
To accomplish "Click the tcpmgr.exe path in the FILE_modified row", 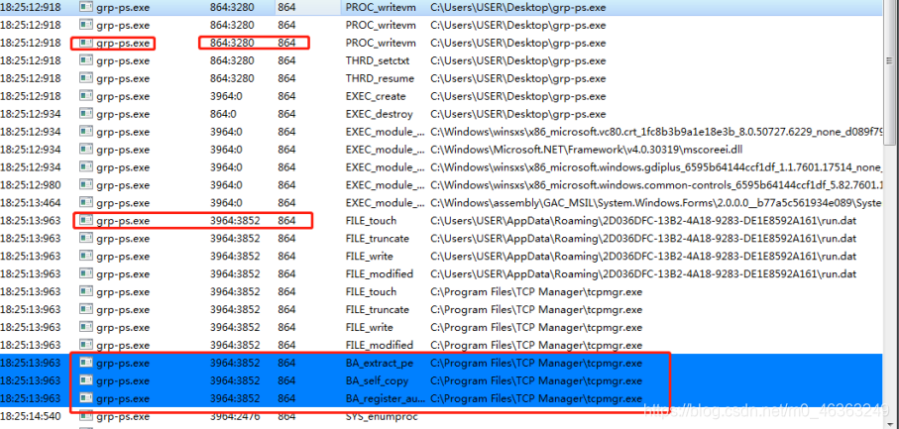I will coord(536,346).
